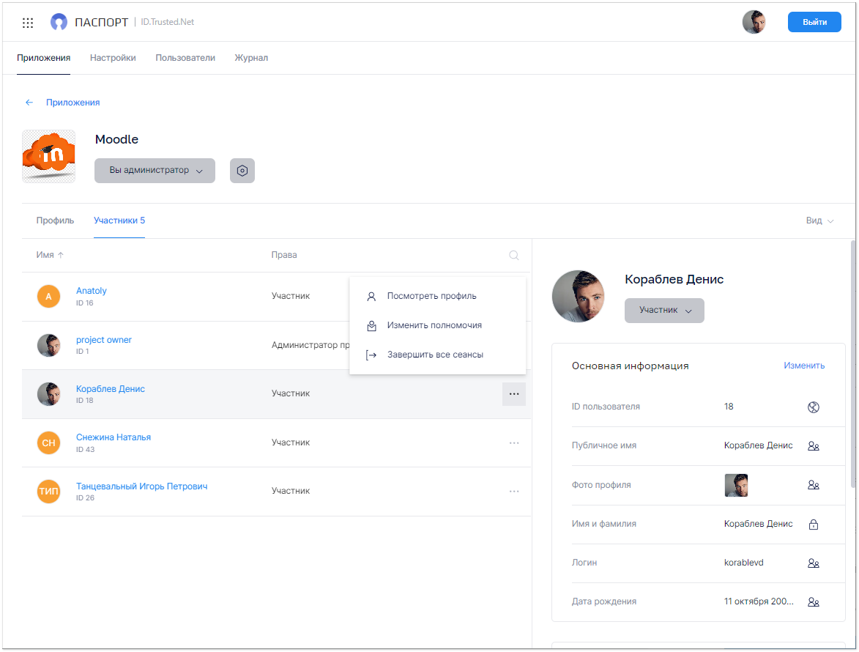Click visibility icon for Дата рождения row
The width and height of the screenshot is (859, 652).
[814, 602]
